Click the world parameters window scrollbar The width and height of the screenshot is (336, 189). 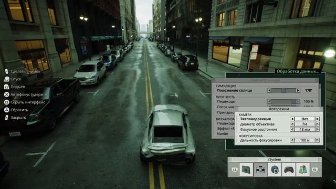pos(320,94)
